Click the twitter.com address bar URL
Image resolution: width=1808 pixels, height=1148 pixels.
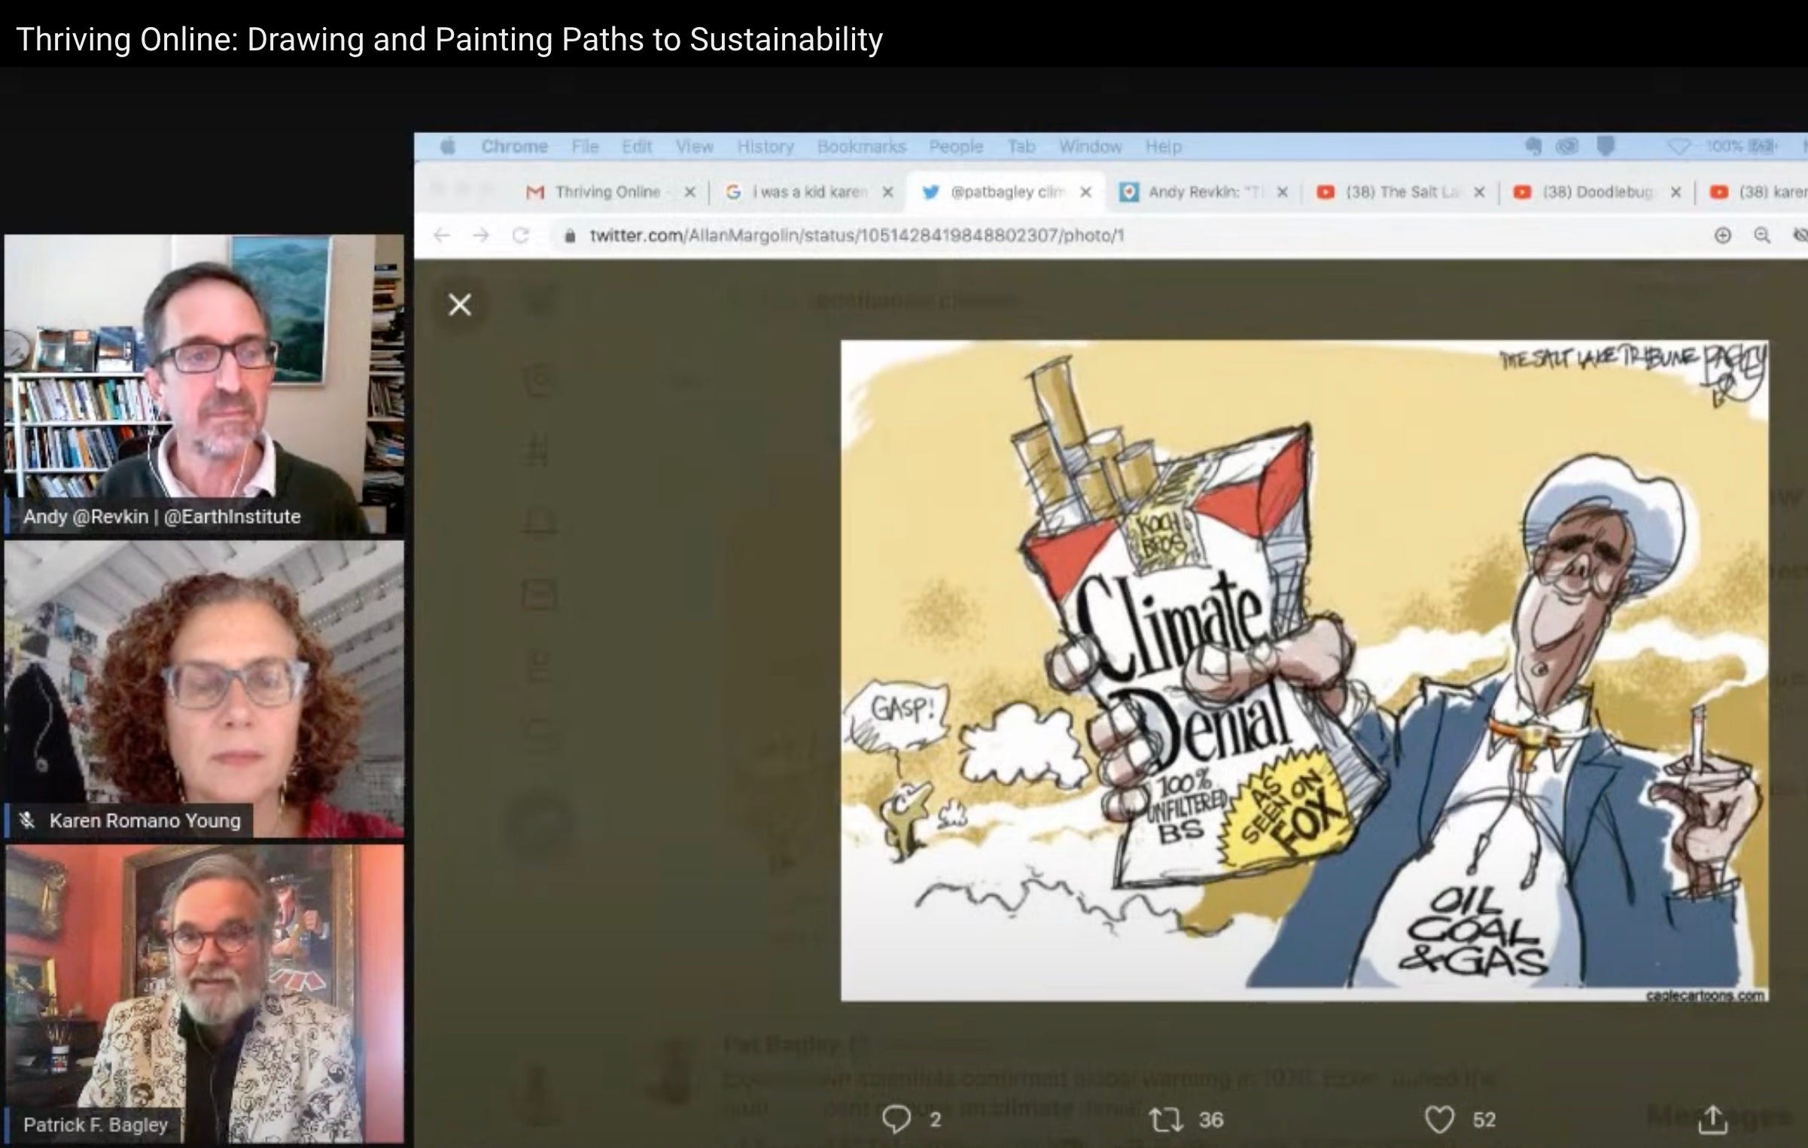point(857,235)
